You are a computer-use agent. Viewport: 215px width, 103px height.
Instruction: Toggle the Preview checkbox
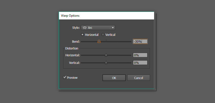[65, 78]
